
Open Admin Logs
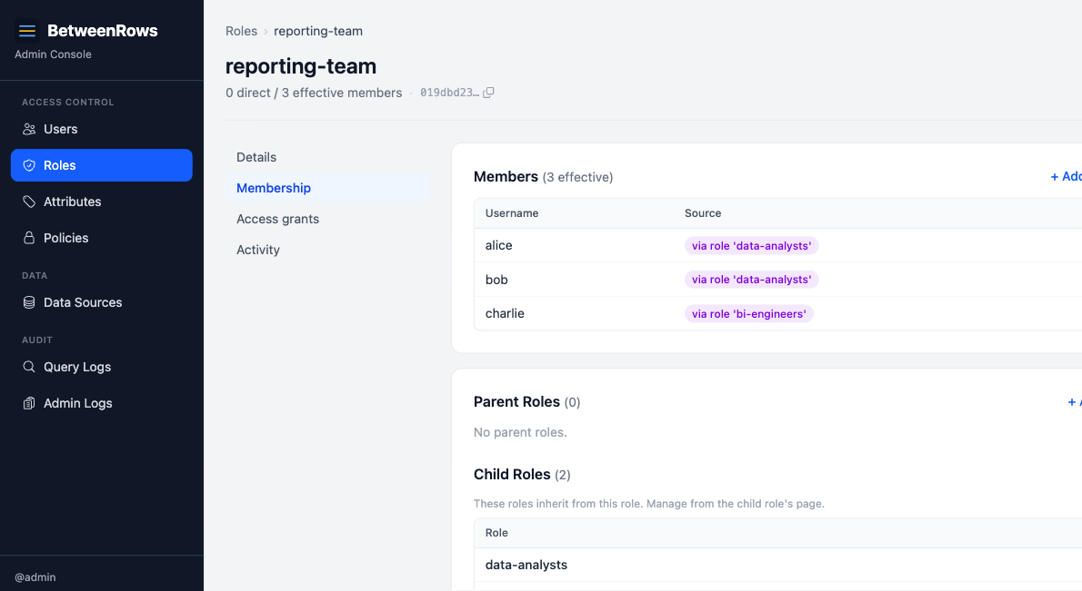point(102,403)
